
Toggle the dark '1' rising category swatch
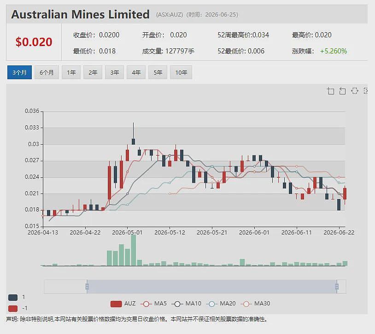(x=13, y=298)
